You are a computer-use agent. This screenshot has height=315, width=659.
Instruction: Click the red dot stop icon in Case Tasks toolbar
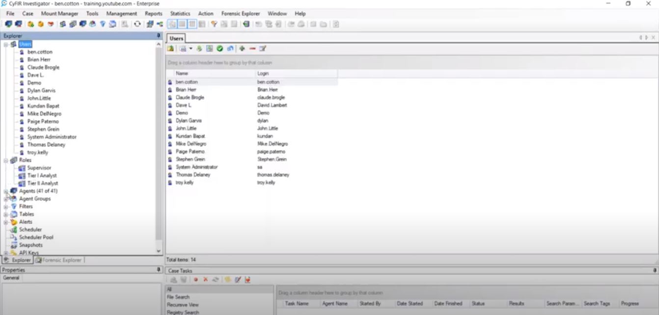coord(195,279)
